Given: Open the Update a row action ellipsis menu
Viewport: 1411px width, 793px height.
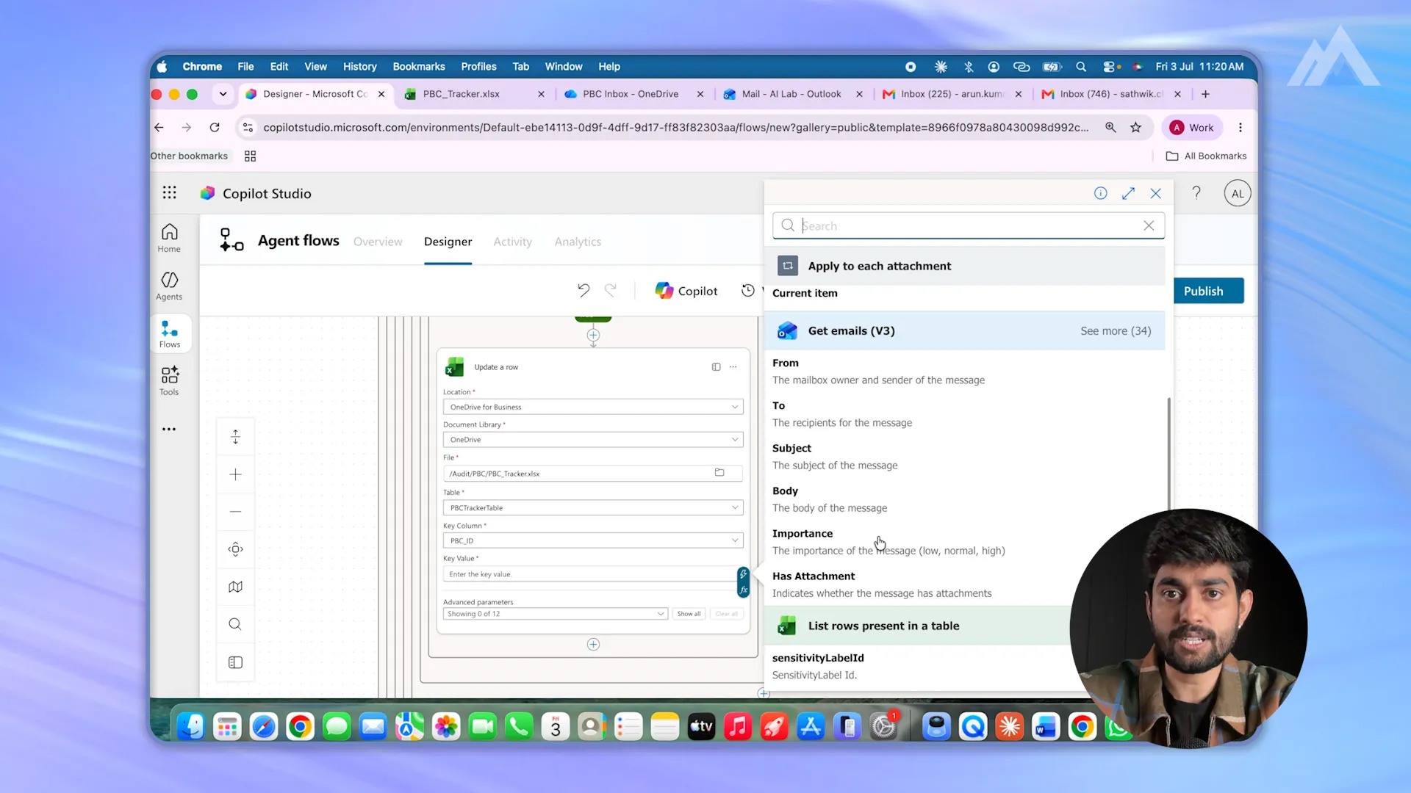Looking at the screenshot, I should click(733, 367).
